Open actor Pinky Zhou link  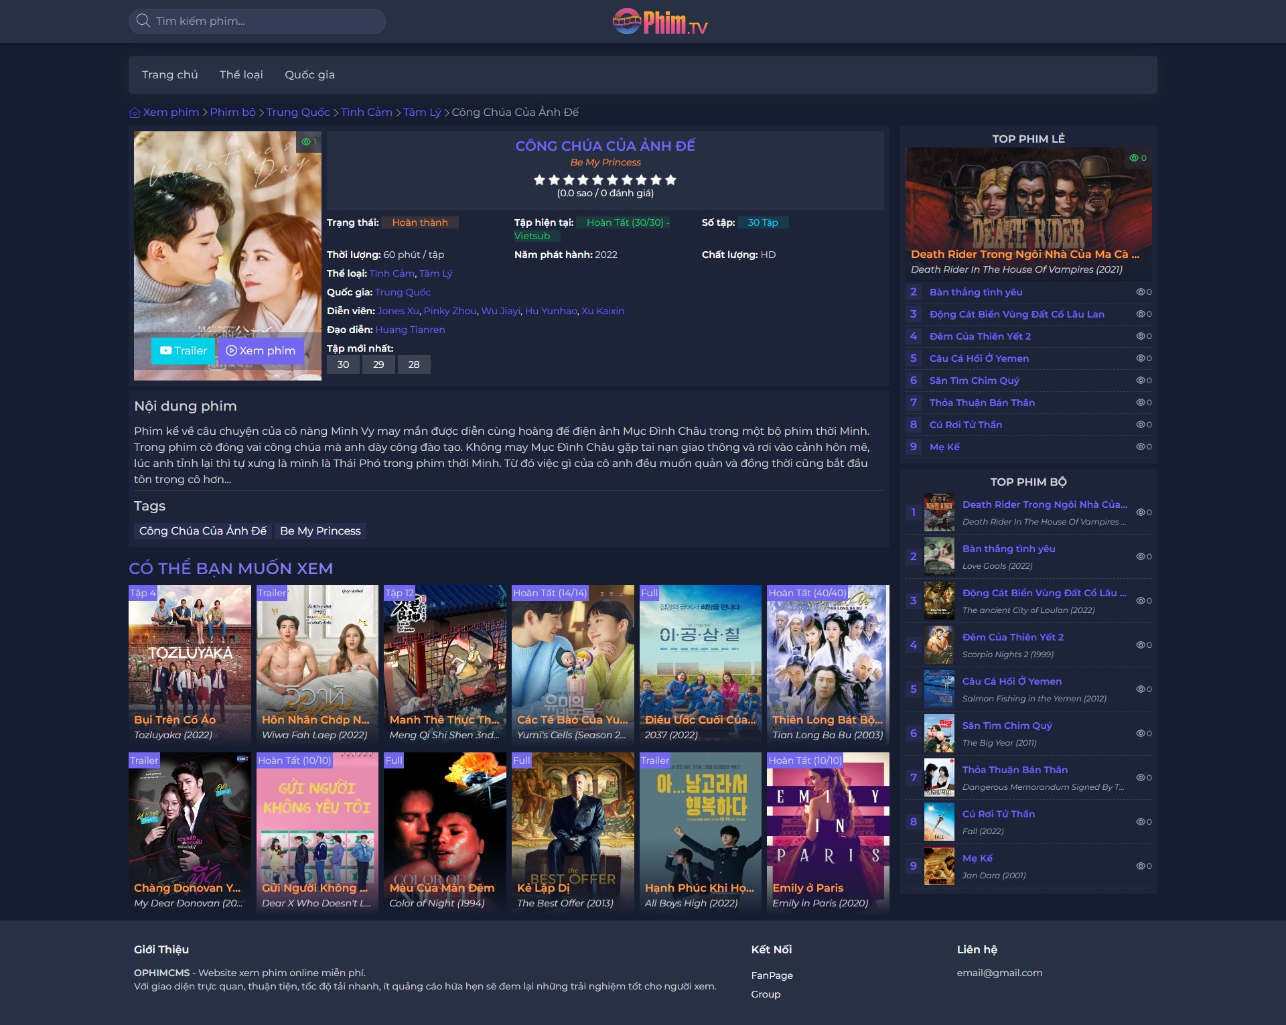point(450,311)
